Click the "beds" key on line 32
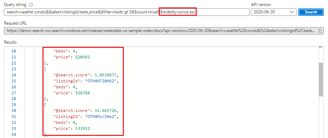The image size is (328, 138). click(61, 123)
